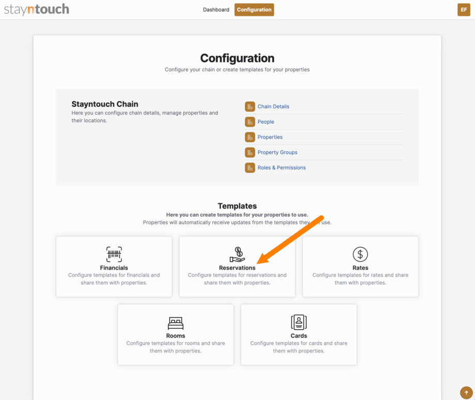Click the scroll-to-top arrow button
The height and width of the screenshot is (400, 475).
pyautogui.click(x=466, y=393)
